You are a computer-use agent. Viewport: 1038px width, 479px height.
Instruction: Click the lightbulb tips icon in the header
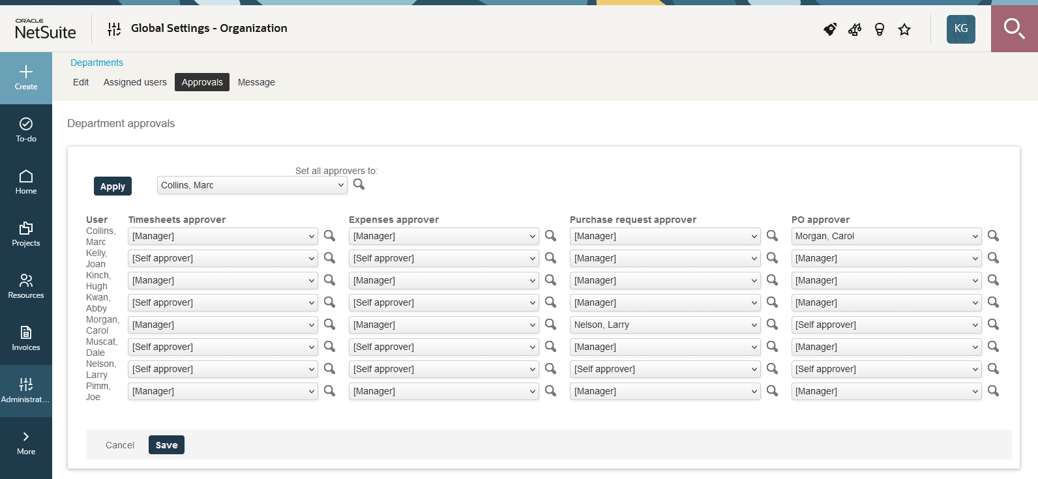[880, 29]
